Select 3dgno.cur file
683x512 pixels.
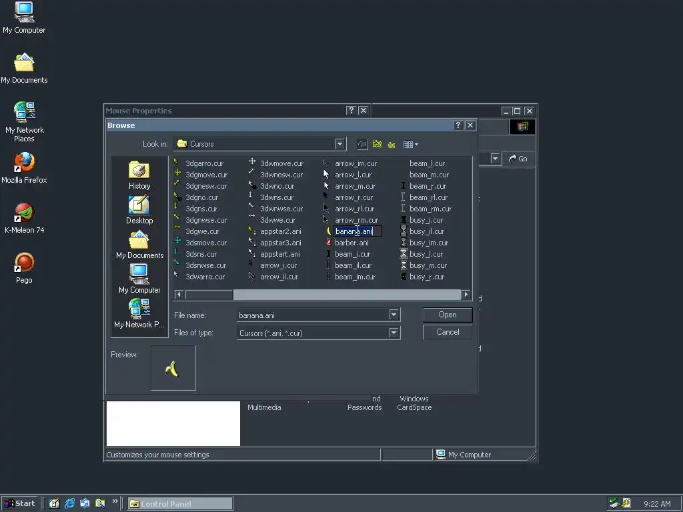(201, 197)
